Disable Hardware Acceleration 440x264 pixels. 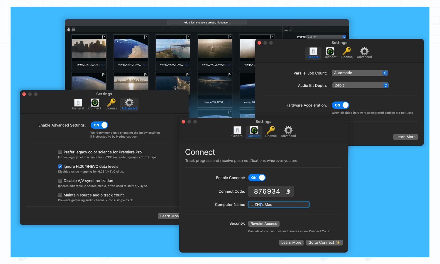340,105
